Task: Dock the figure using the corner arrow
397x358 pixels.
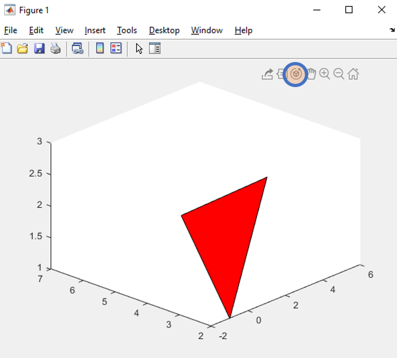Action: pos(392,30)
